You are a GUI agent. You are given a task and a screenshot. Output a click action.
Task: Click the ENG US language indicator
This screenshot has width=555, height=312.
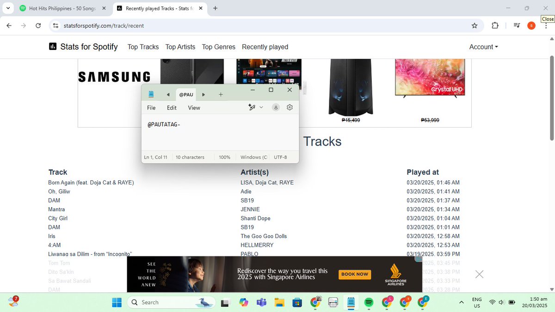point(477,302)
